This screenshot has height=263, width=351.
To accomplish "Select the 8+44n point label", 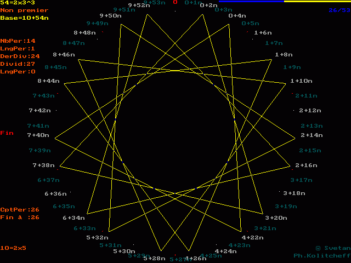I will [48, 81].
